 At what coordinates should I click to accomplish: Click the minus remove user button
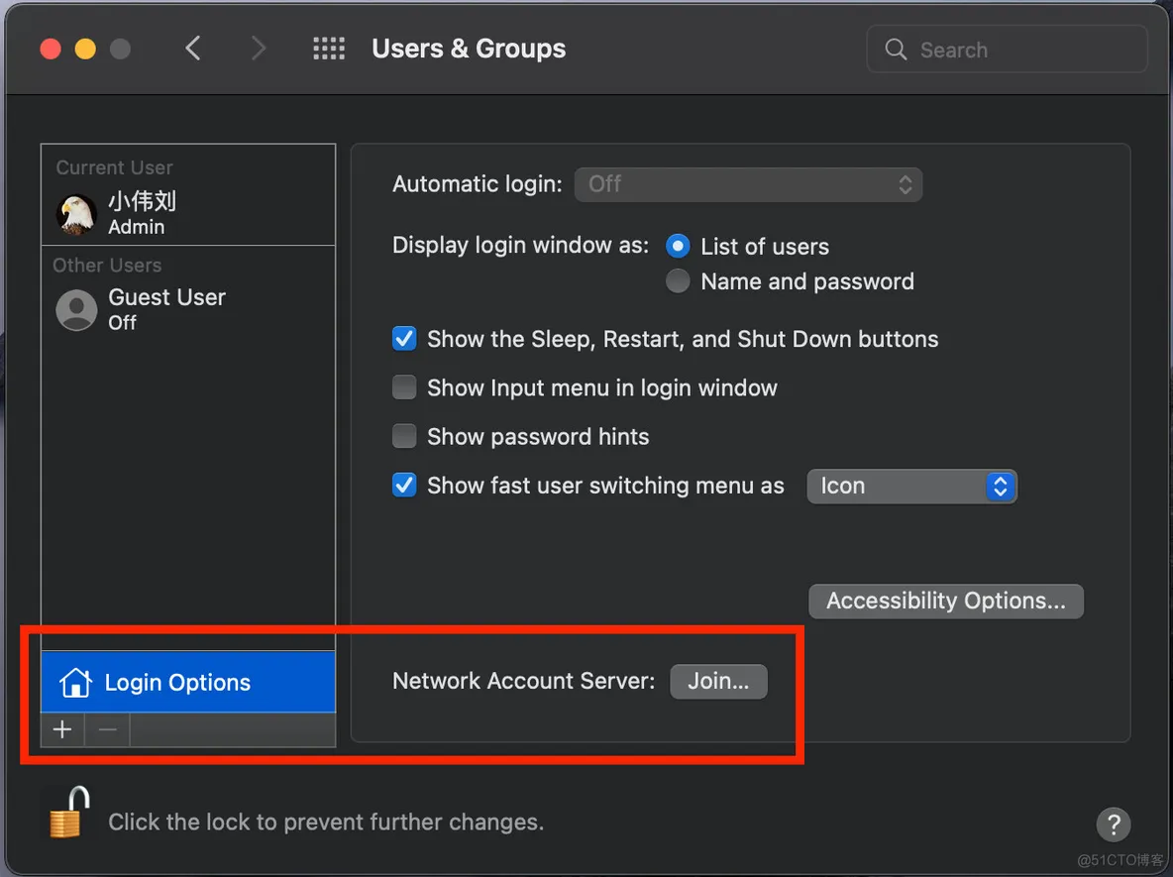pos(108,730)
